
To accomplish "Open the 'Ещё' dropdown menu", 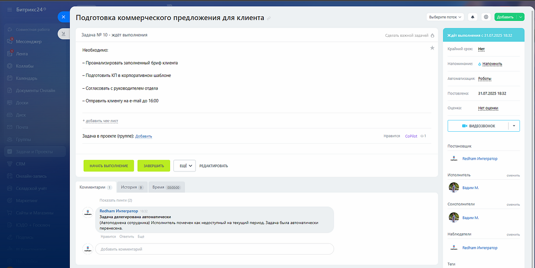I will tap(184, 166).
